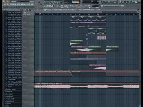
Task: Select the Vocals item in browser
Action: pyautogui.click(x=10, y=87)
